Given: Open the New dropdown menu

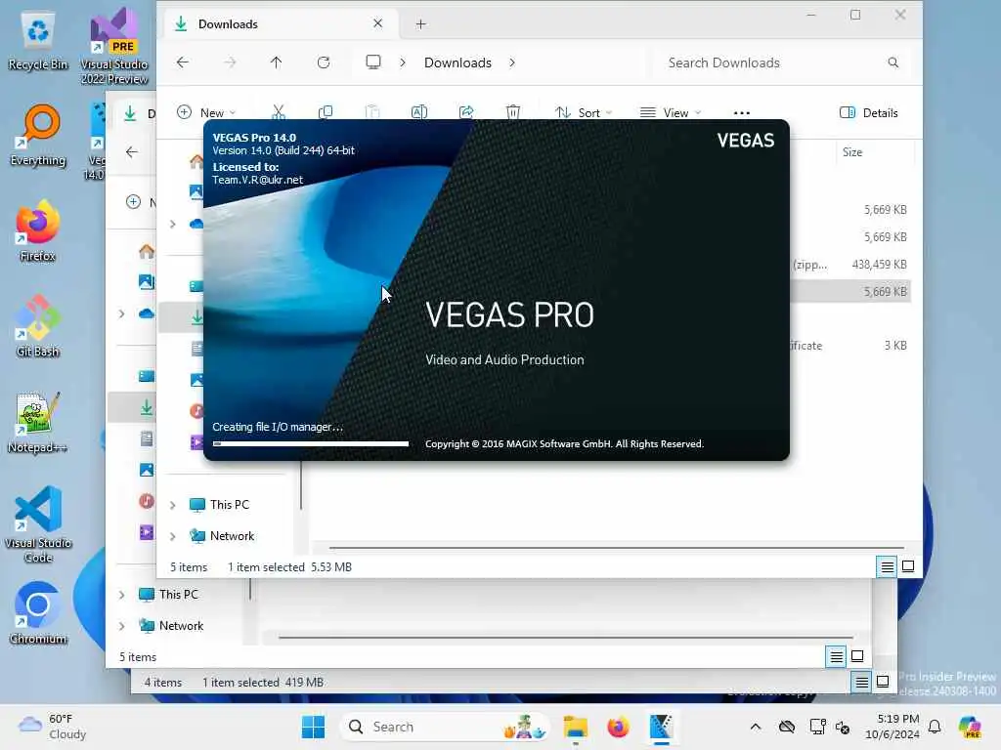Looking at the screenshot, I should [x=206, y=113].
